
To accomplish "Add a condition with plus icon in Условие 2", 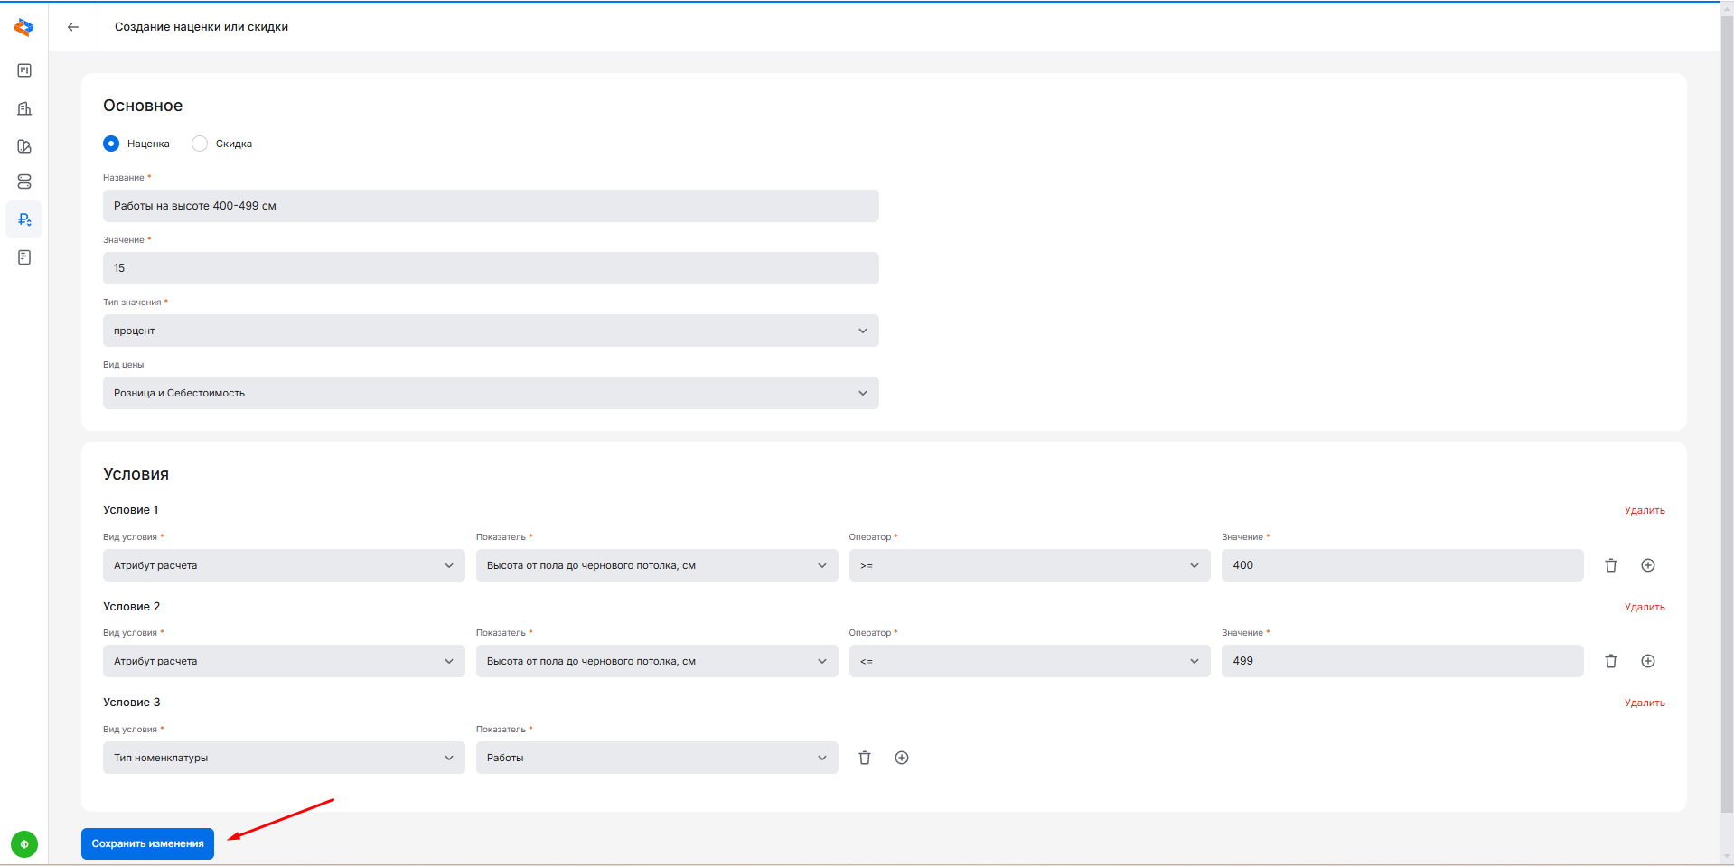I will click(1647, 661).
